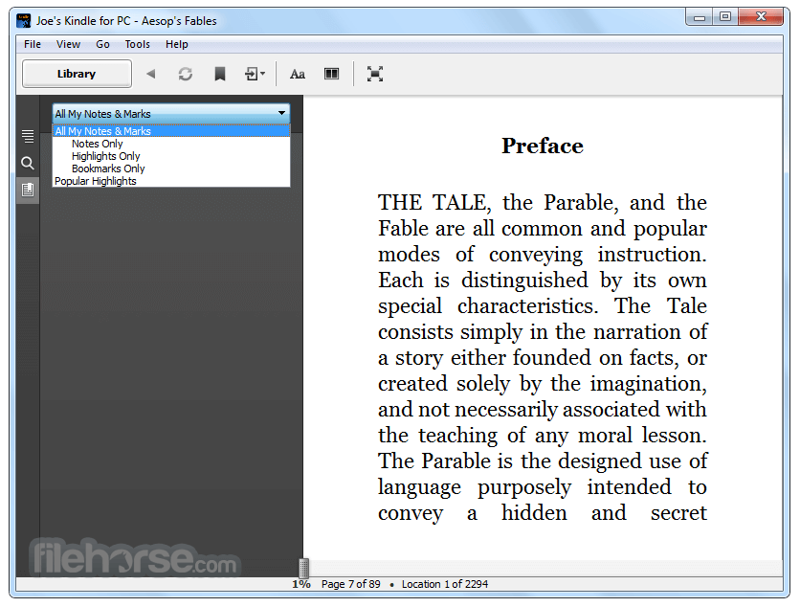Open the View menu
This screenshot has height=607, width=800.
[x=68, y=44]
